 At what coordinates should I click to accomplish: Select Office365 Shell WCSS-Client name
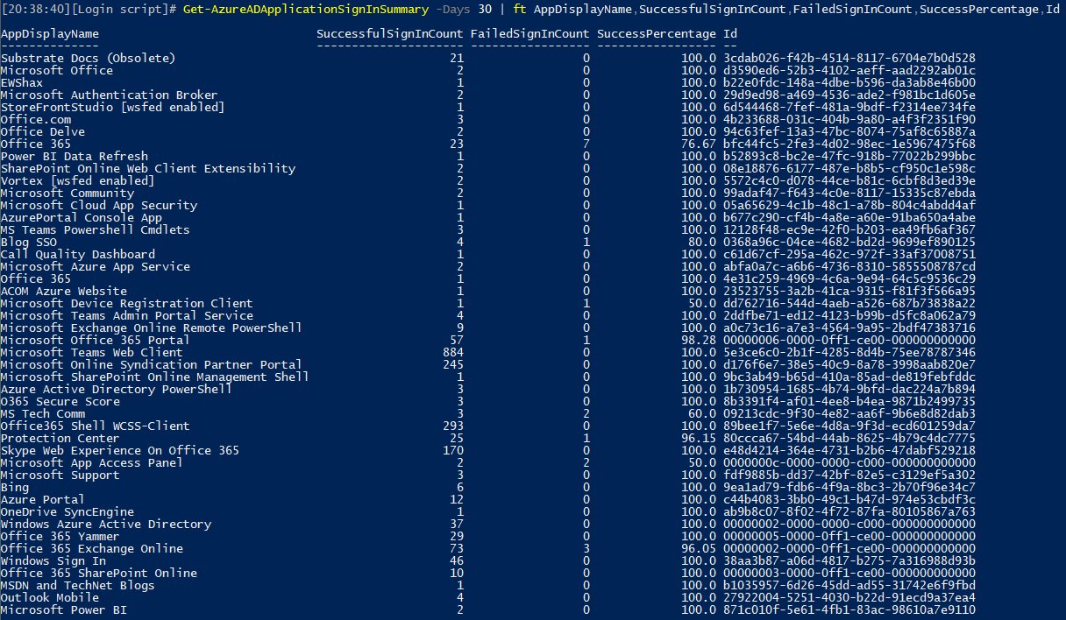[96, 426]
